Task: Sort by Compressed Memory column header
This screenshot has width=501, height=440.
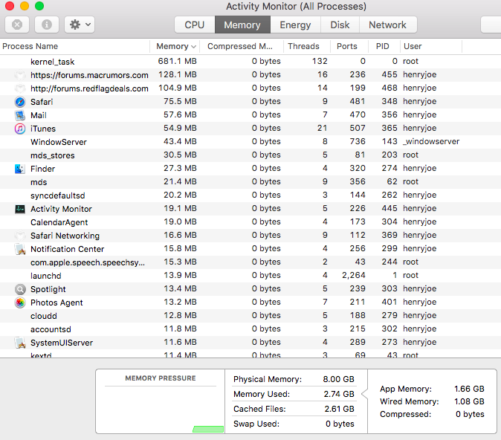Action: click(242, 46)
